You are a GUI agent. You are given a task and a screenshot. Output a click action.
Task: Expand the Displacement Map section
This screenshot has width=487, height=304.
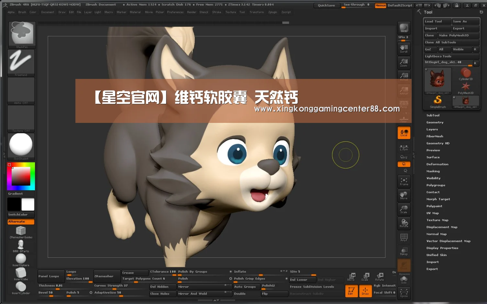442,227
